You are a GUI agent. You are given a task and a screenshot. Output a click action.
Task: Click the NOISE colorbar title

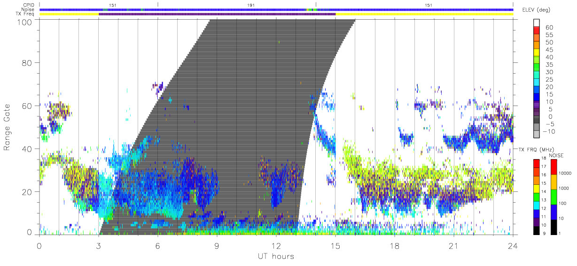pos(556,155)
